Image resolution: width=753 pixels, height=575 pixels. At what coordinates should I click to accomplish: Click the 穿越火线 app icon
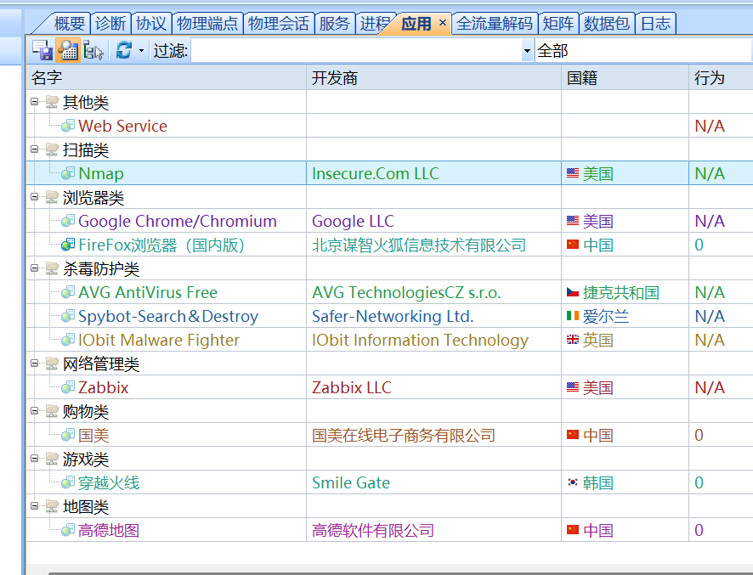coord(68,482)
